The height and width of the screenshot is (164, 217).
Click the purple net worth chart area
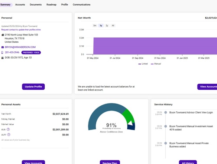tap(155, 46)
